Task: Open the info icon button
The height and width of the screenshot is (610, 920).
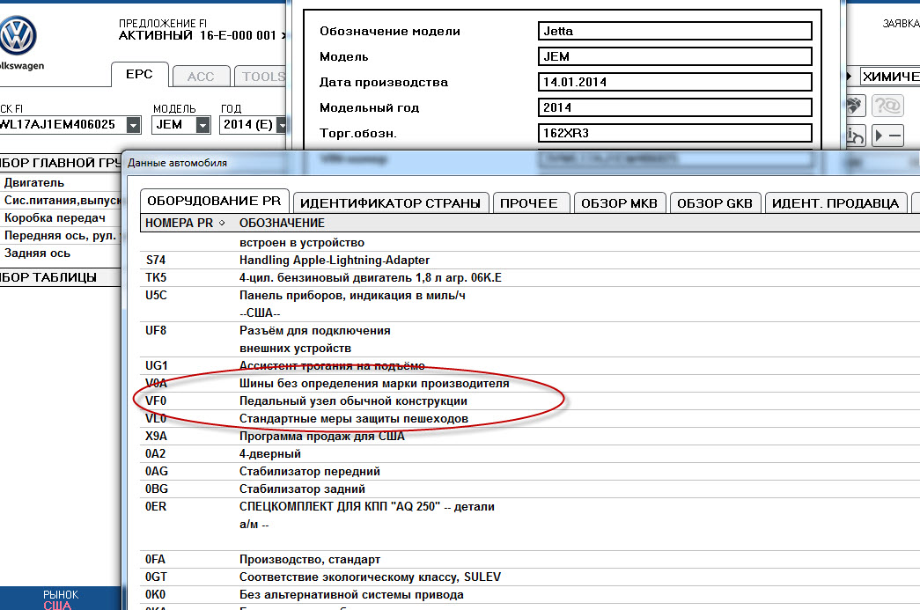Action: [x=856, y=136]
